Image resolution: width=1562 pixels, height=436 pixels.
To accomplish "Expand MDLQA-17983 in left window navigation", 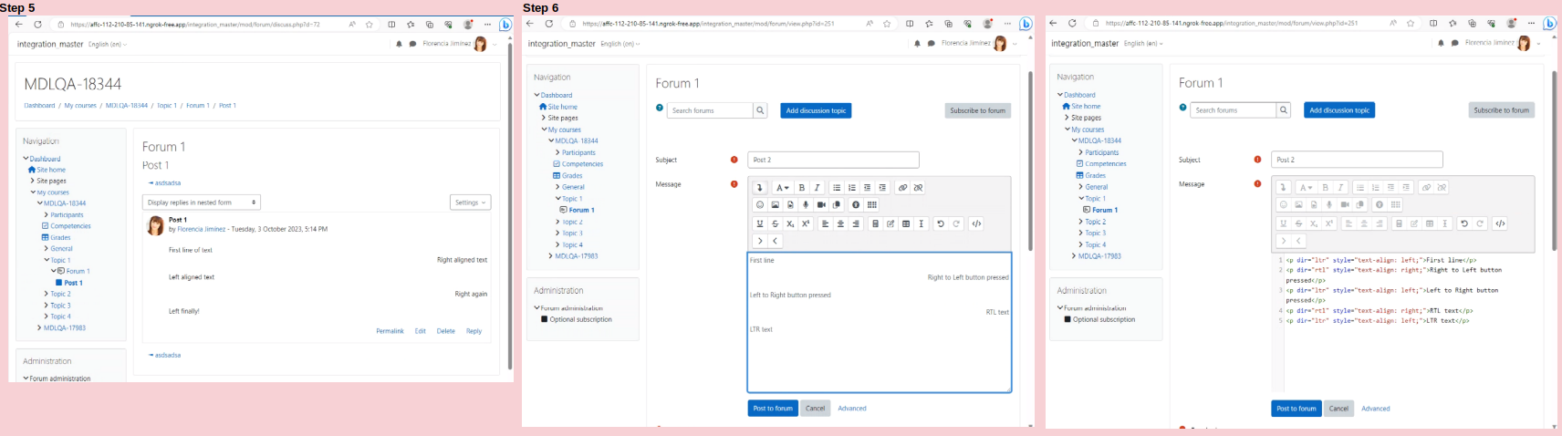I will [x=39, y=327].
